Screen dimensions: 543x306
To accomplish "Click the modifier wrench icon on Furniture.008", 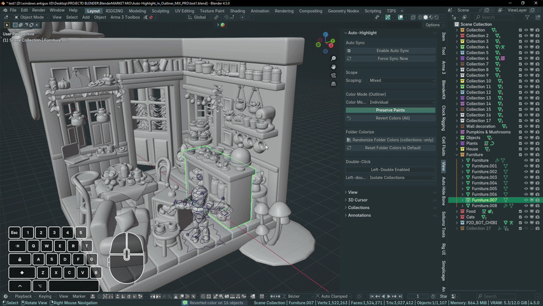I will coord(505,206).
